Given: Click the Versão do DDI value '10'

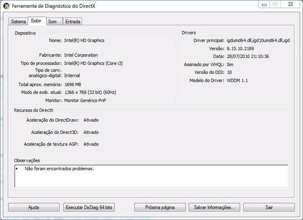Looking at the screenshot, I should pos(229,72).
